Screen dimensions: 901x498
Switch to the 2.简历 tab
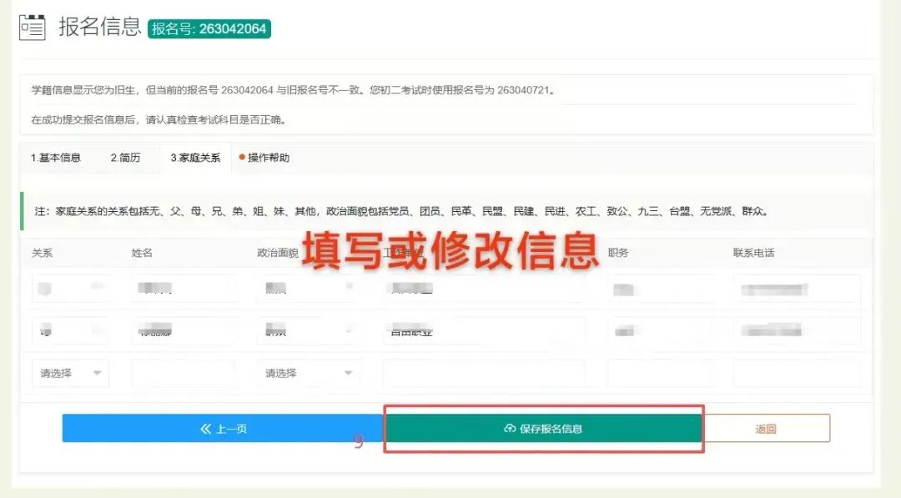tap(125, 157)
